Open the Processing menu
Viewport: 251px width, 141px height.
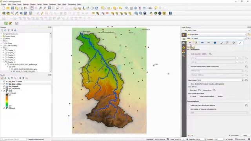pyautogui.click(x=72, y=4)
